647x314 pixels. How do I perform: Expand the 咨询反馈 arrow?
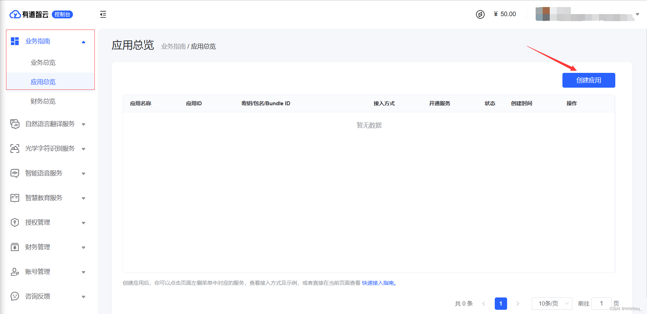[84, 297]
